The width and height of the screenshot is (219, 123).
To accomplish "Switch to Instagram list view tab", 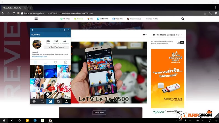I will click(x=45, y=62).
